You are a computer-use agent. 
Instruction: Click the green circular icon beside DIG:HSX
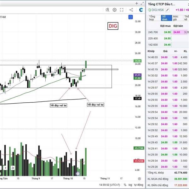(149, 10)
